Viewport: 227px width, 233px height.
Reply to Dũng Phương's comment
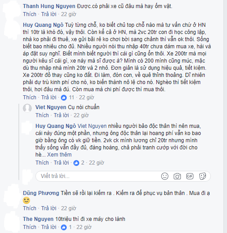pos(49,208)
